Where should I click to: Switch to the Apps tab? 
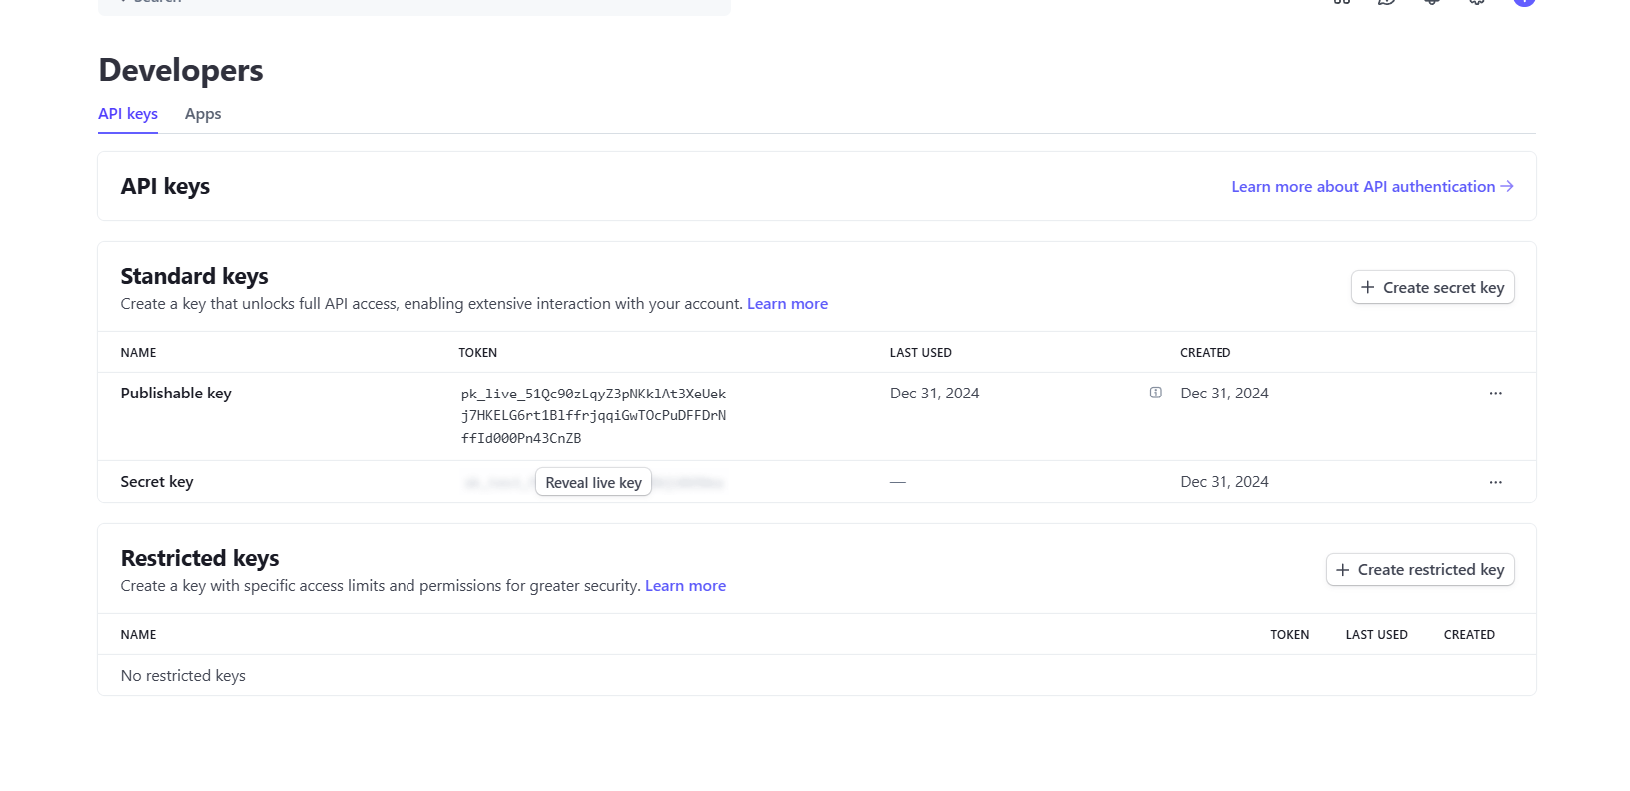point(203,114)
